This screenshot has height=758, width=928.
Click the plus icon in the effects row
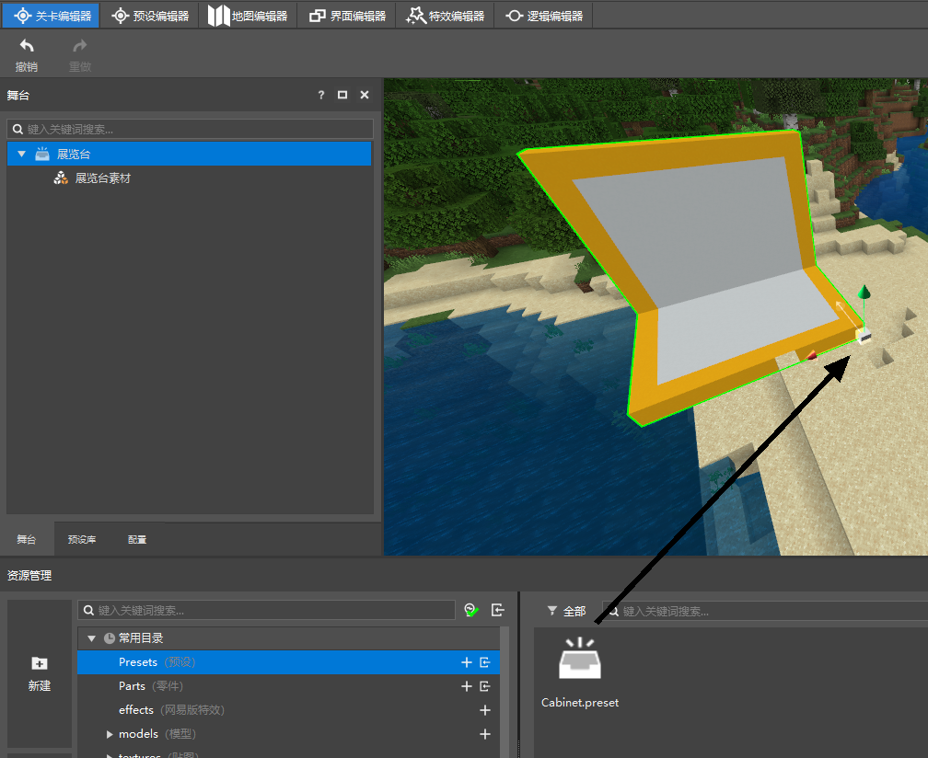point(485,710)
